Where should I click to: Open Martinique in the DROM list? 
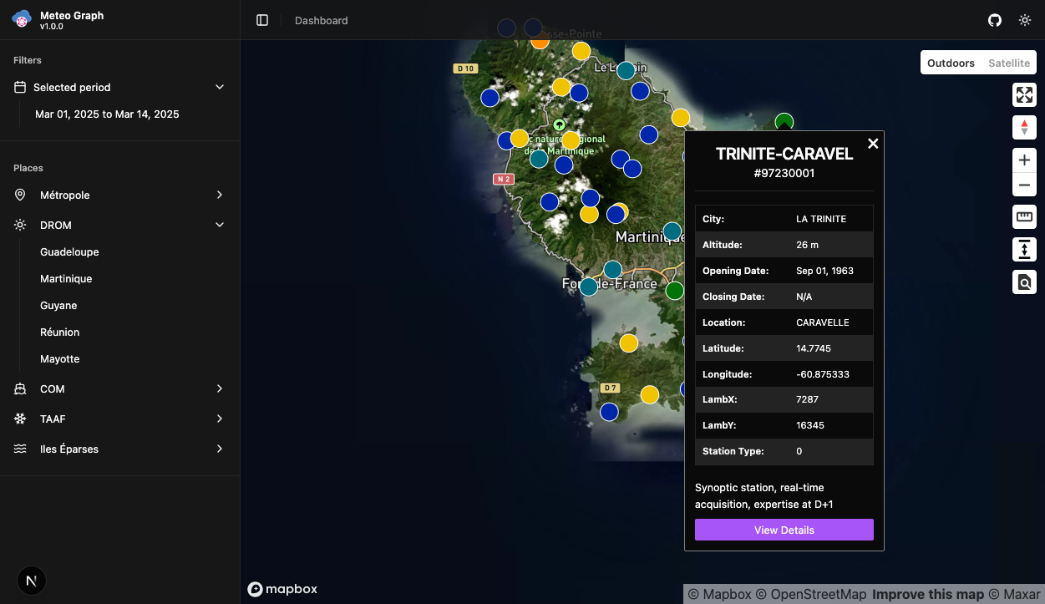point(66,278)
